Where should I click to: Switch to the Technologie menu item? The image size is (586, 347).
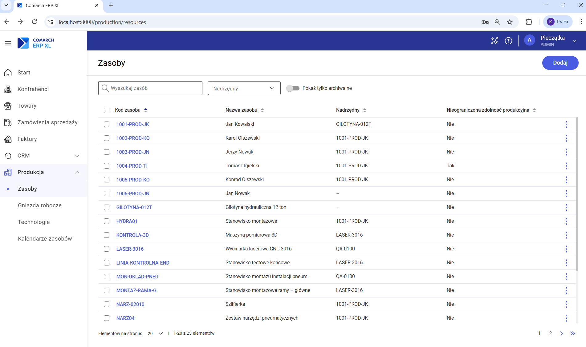34,222
